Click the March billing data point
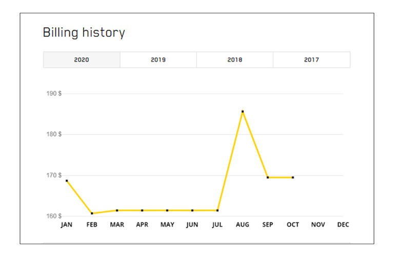Image resolution: width=394 pixels, height=257 pixels. click(117, 210)
